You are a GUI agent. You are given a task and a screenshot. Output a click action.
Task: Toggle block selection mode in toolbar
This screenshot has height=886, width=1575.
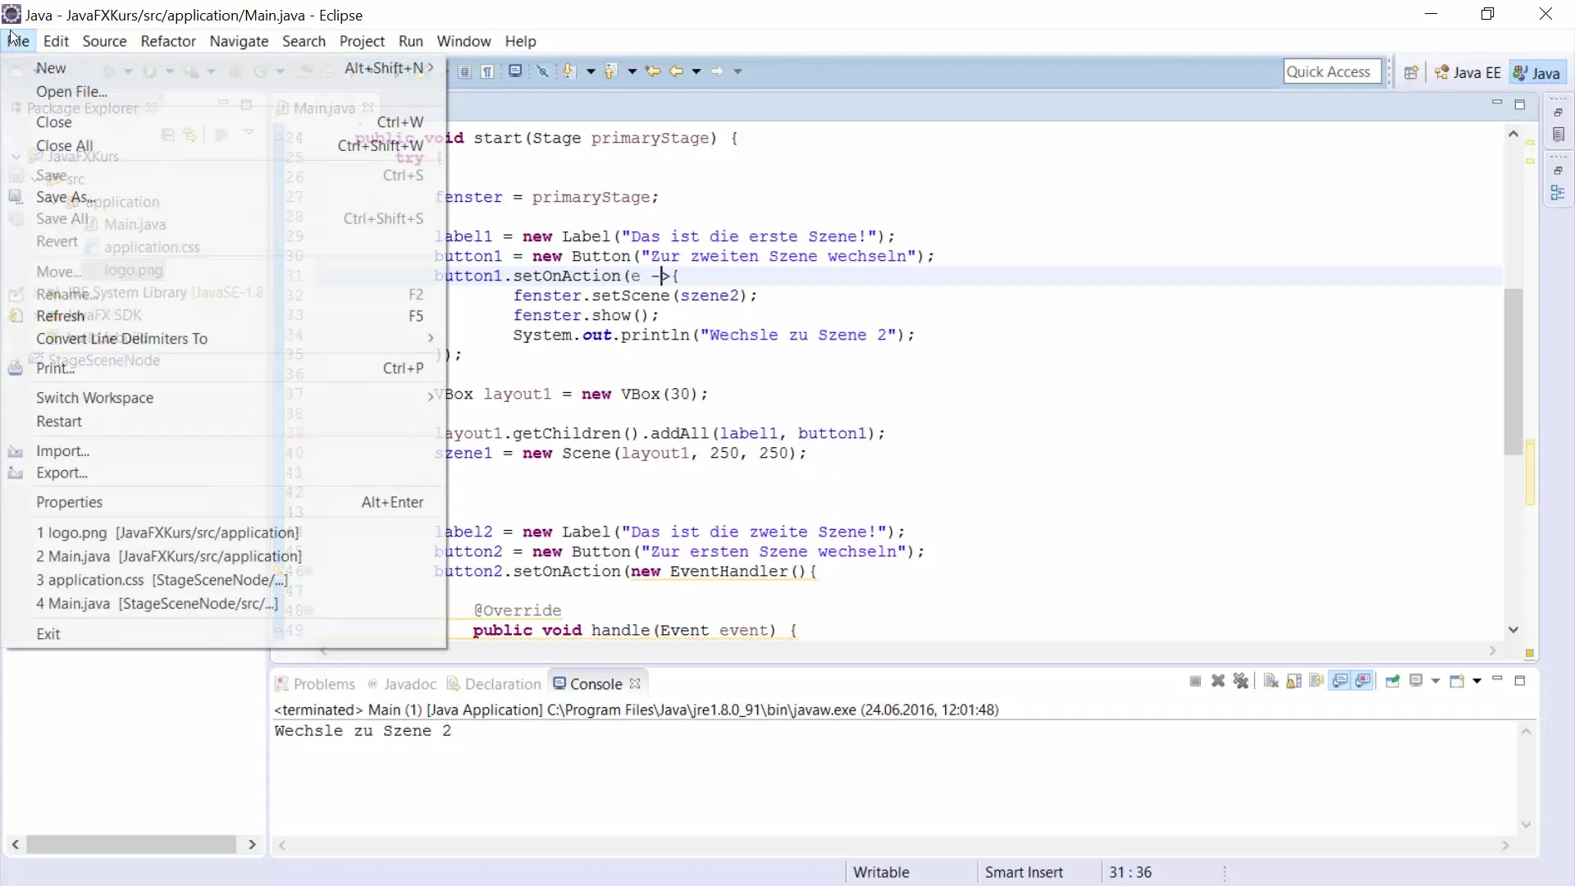(x=464, y=71)
